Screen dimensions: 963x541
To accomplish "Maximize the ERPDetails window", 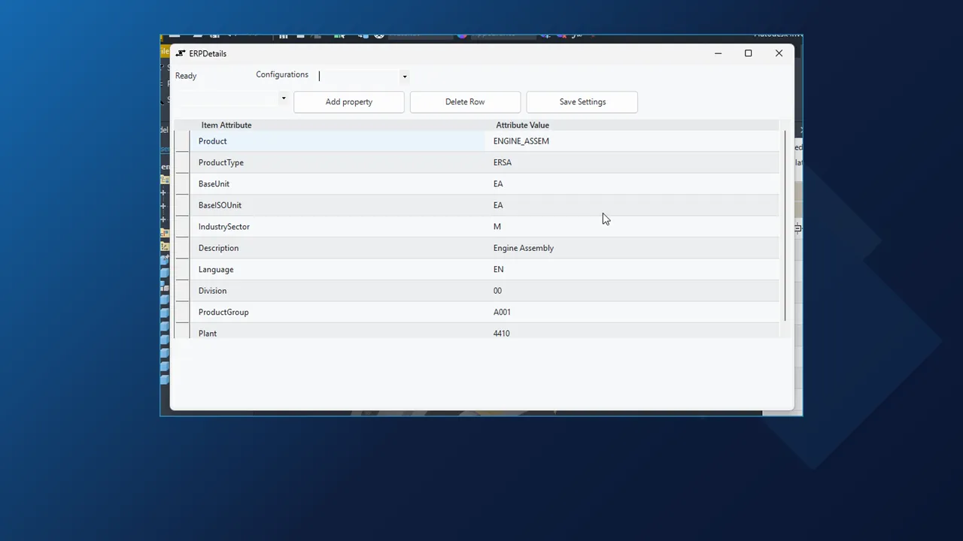I will tap(748, 53).
